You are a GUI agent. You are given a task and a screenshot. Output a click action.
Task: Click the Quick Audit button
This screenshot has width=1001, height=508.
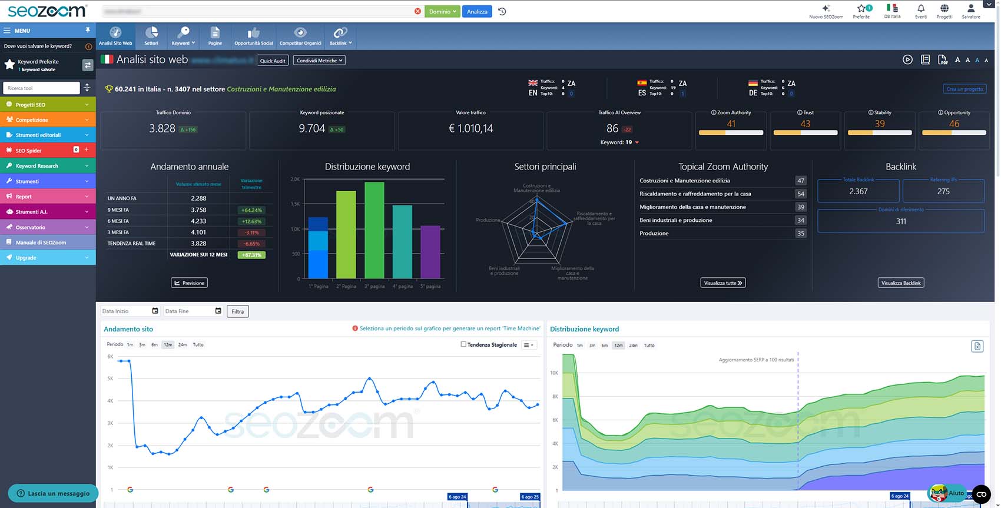click(273, 60)
